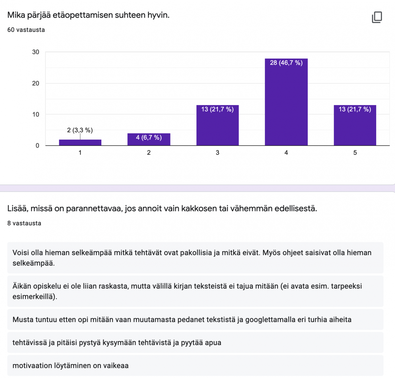Click the response 'tehtävissä ja pitäisi pystyä kysymään'
395x378 pixels.
tap(195, 342)
